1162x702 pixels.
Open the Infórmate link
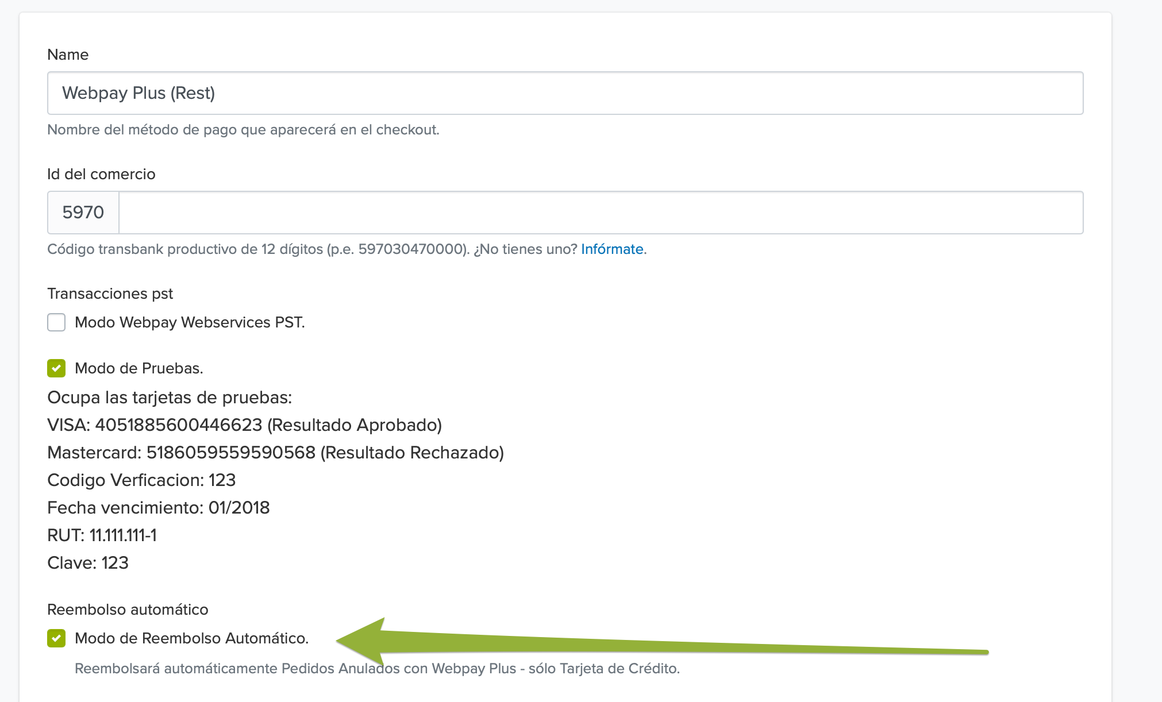click(612, 249)
